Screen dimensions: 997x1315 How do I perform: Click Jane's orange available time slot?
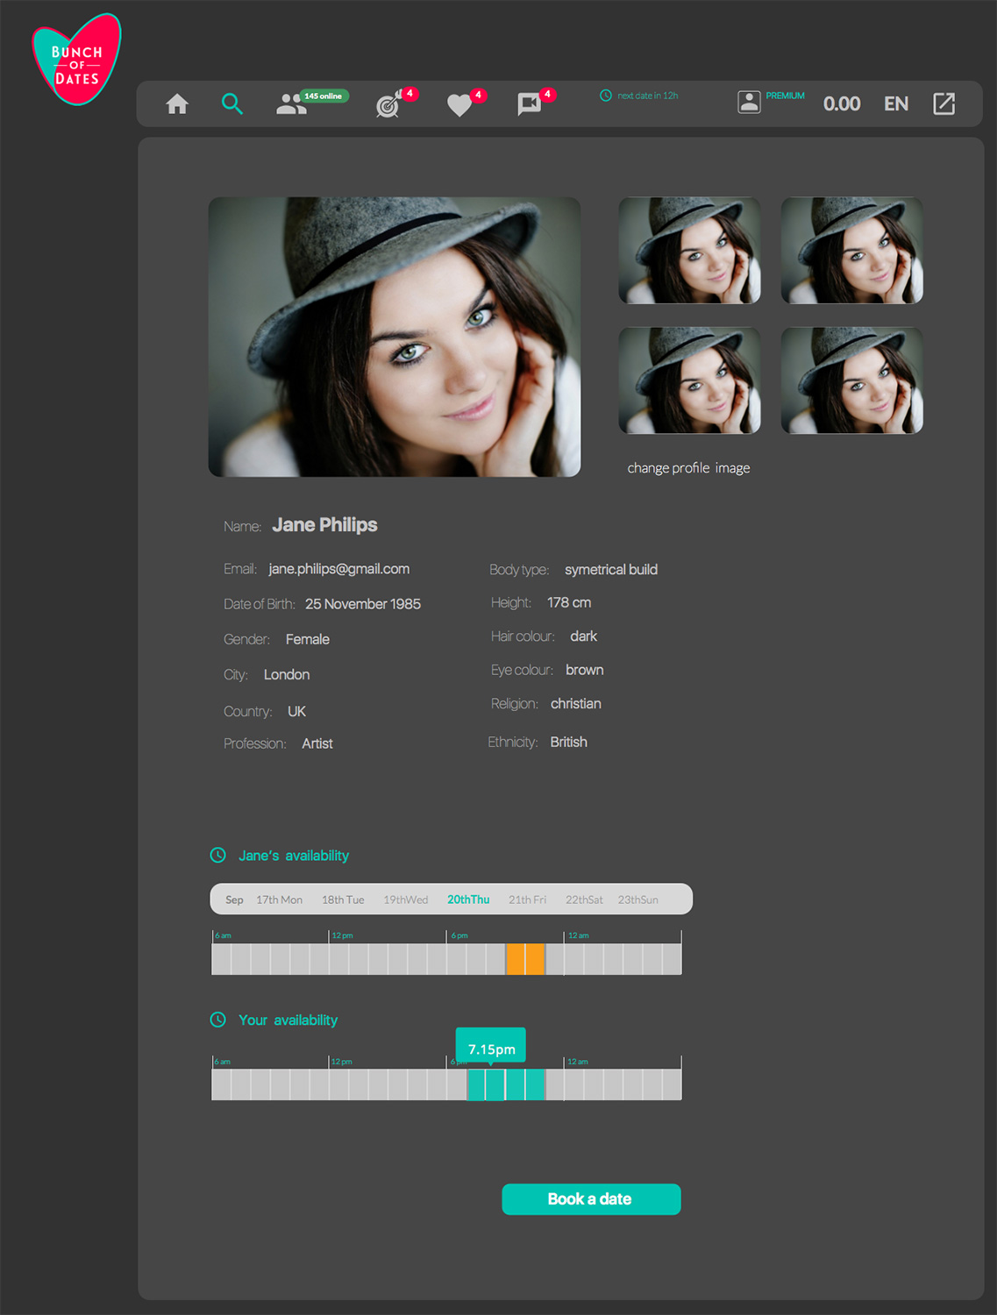pyautogui.click(x=525, y=959)
